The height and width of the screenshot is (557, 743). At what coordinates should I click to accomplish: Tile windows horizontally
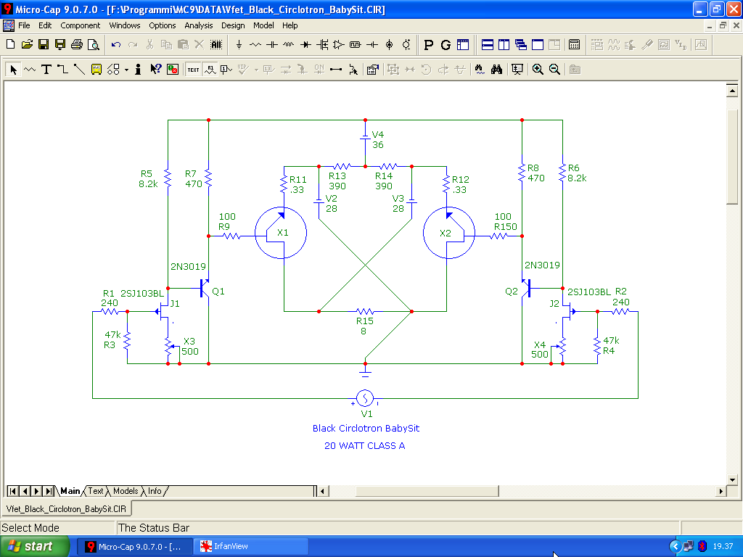487,44
